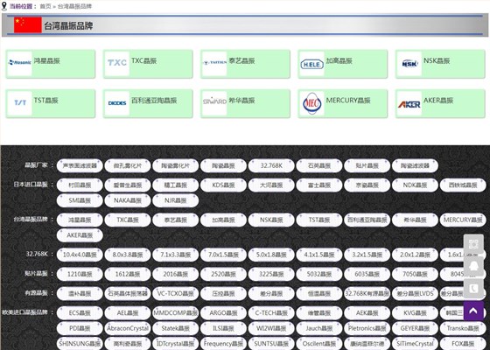
Task: Open 32.768K有源晶振 pill
Action: coord(367,293)
